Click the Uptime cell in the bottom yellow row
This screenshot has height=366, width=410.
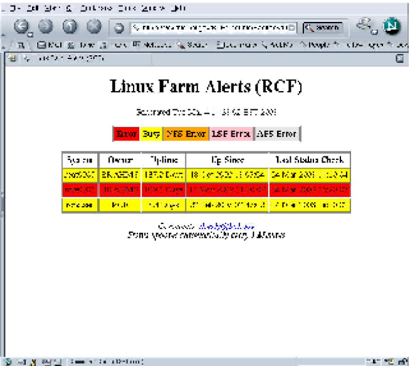tap(164, 205)
